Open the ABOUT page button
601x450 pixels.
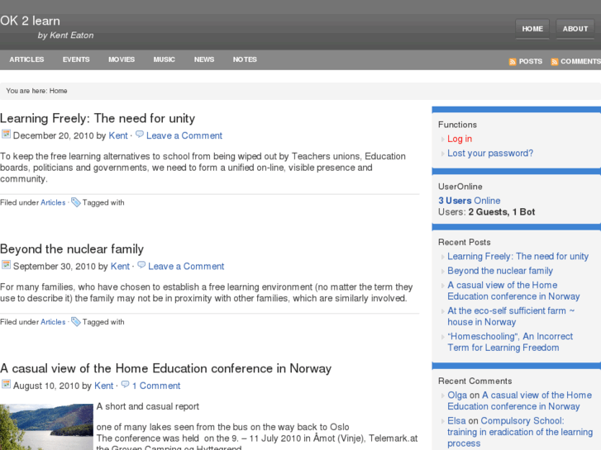(575, 29)
